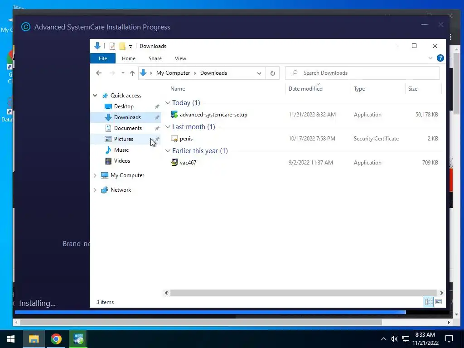The image size is (464, 348).
Task: Collapse the Today (1) group
Action: coord(168,103)
